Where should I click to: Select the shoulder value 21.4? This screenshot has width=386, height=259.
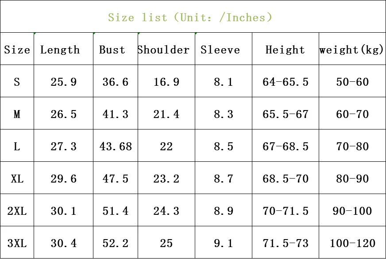pos(166,114)
